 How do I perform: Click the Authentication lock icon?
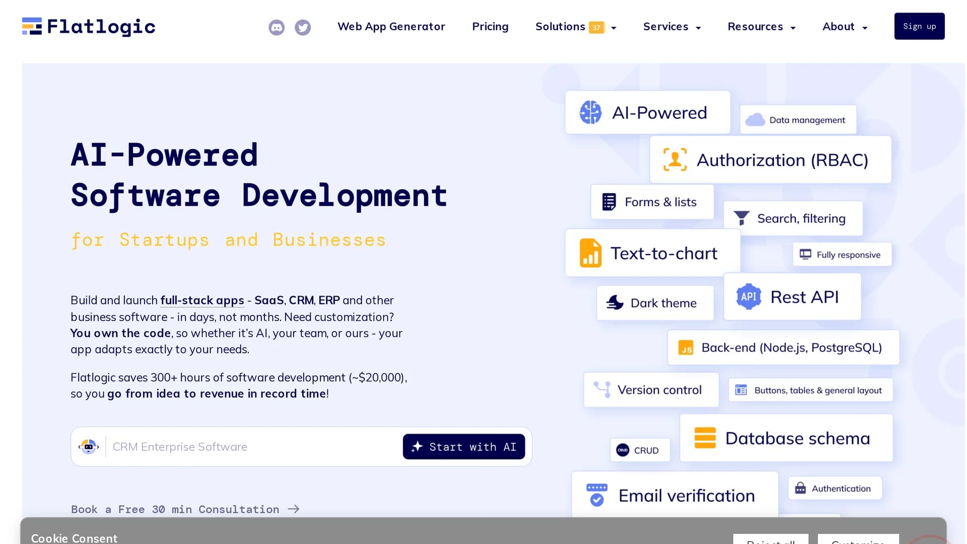point(800,488)
